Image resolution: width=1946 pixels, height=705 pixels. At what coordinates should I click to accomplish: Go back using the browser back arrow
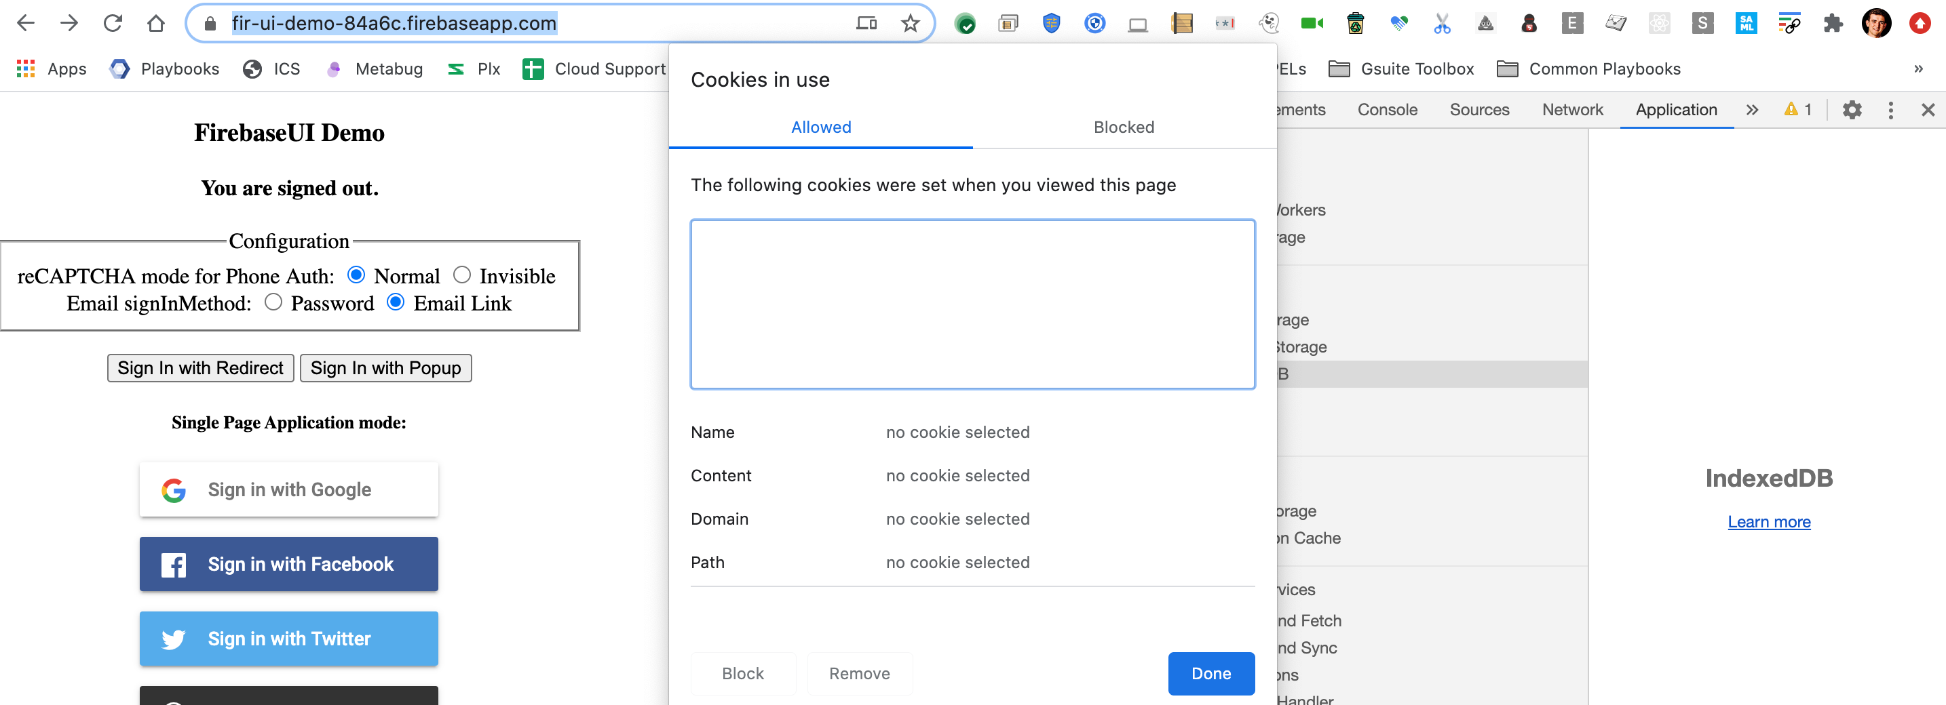click(x=26, y=24)
